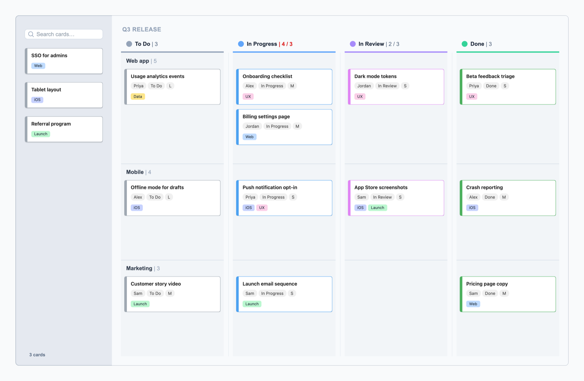
Task: Select the In Progress column header
Action: coord(284,44)
